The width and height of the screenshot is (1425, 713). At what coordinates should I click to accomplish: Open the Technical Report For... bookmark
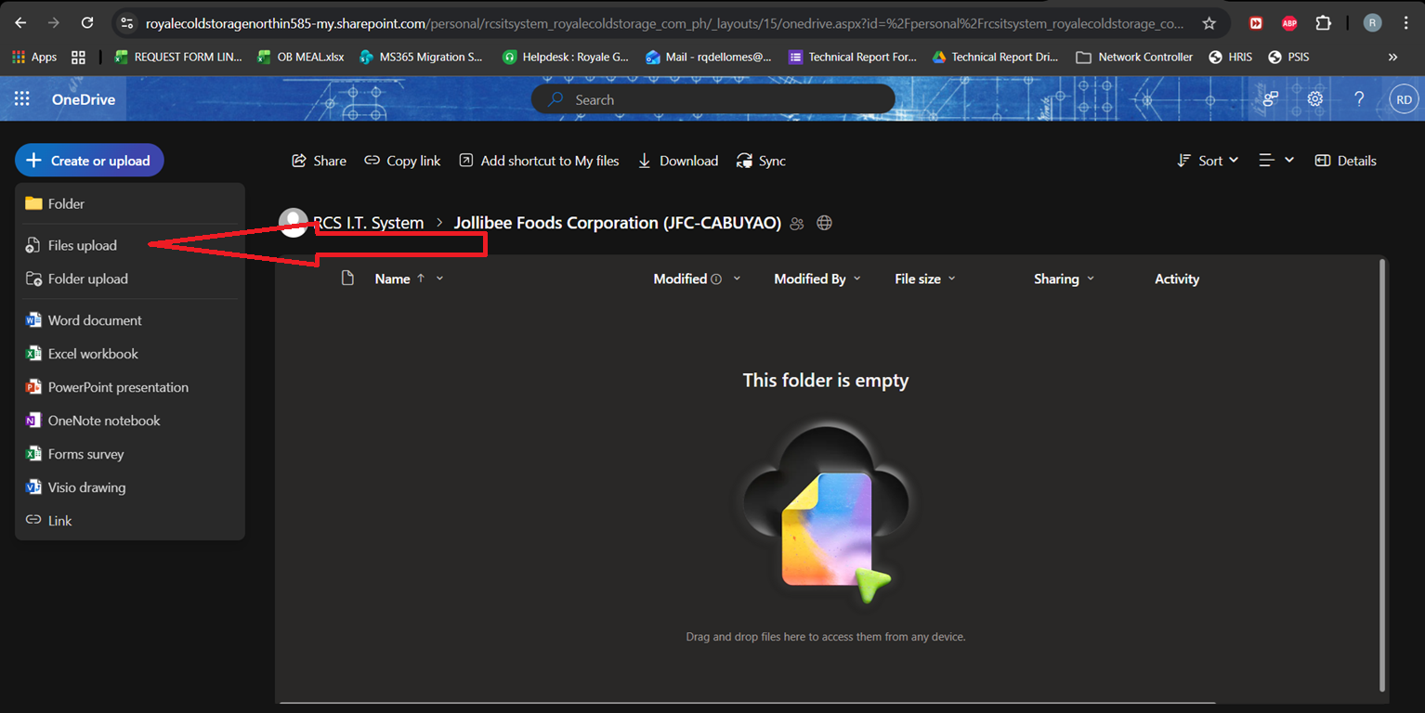coord(853,57)
